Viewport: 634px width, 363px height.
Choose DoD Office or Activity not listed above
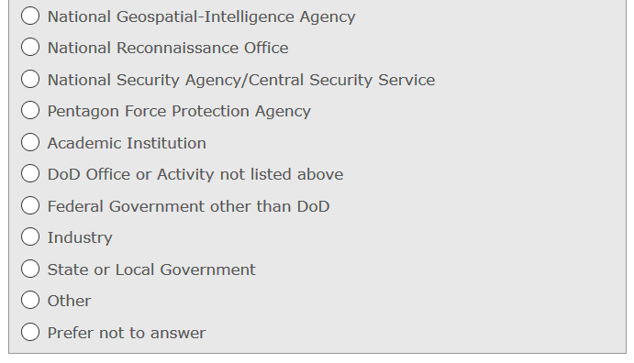point(30,173)
